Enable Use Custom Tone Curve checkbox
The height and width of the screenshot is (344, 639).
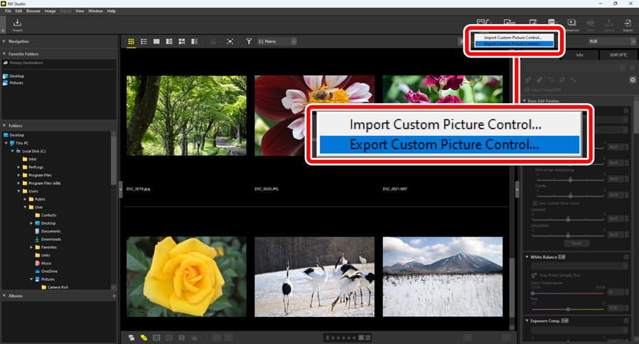pyautogui.click(x=534, y=203)
